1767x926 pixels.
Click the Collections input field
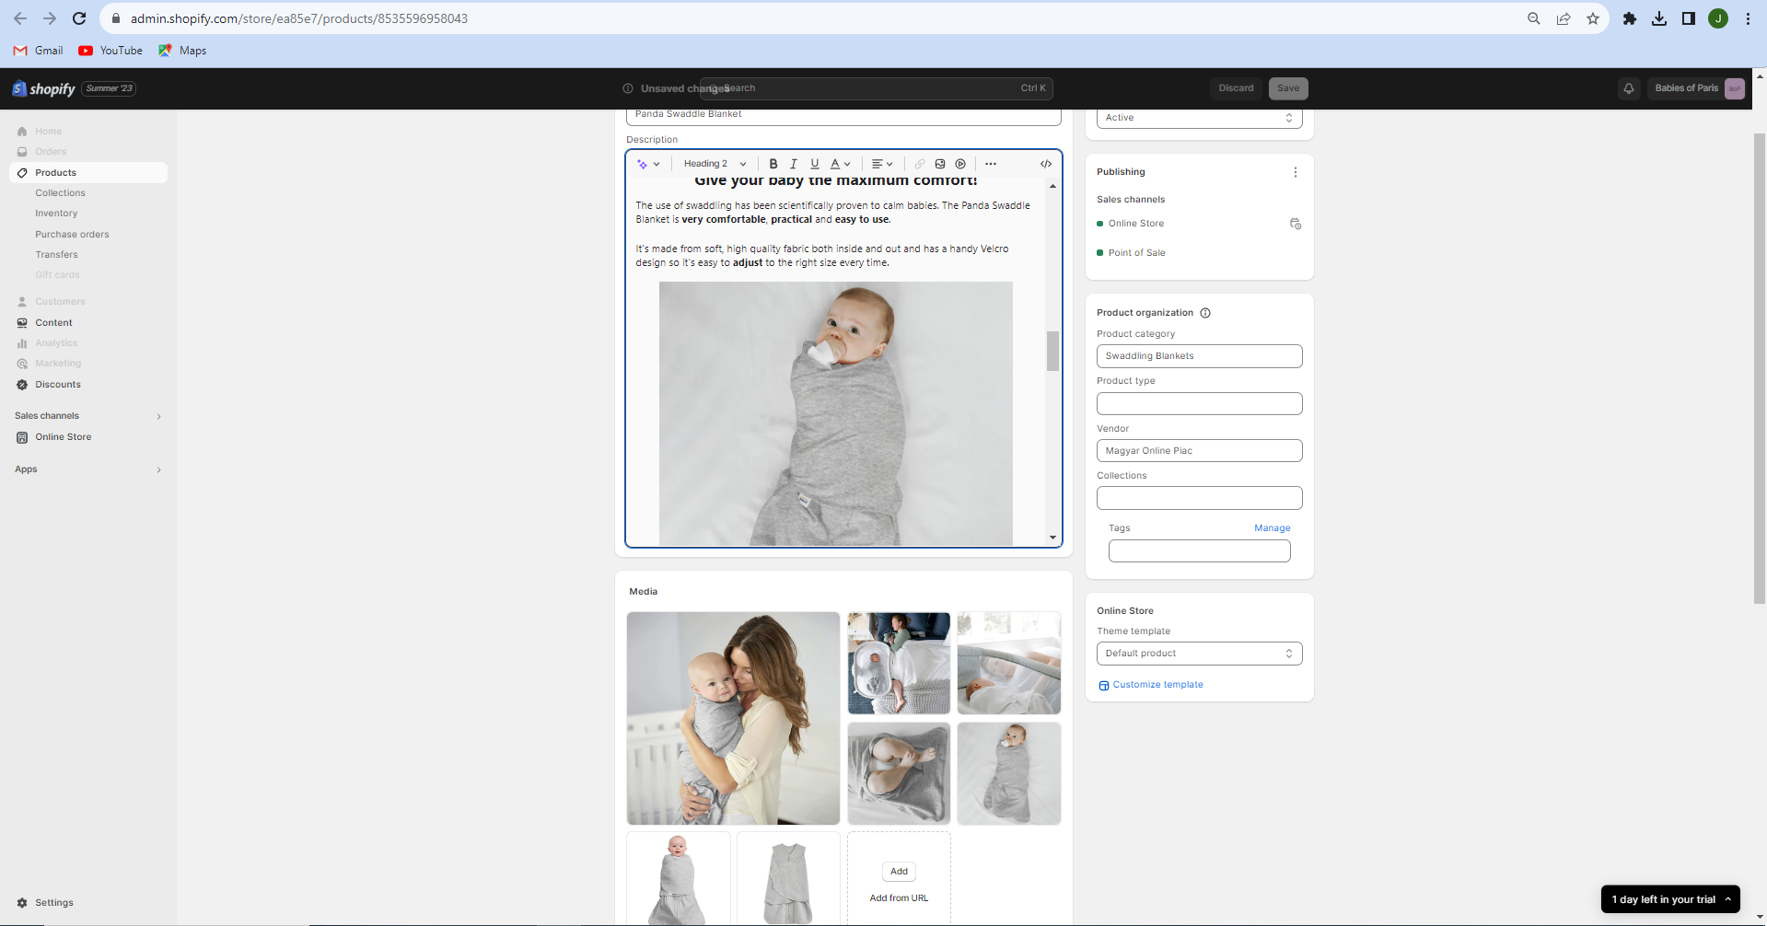(x=1199, y=498)
